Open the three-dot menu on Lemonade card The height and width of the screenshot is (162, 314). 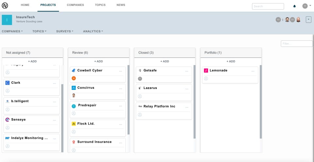point(253,71)
